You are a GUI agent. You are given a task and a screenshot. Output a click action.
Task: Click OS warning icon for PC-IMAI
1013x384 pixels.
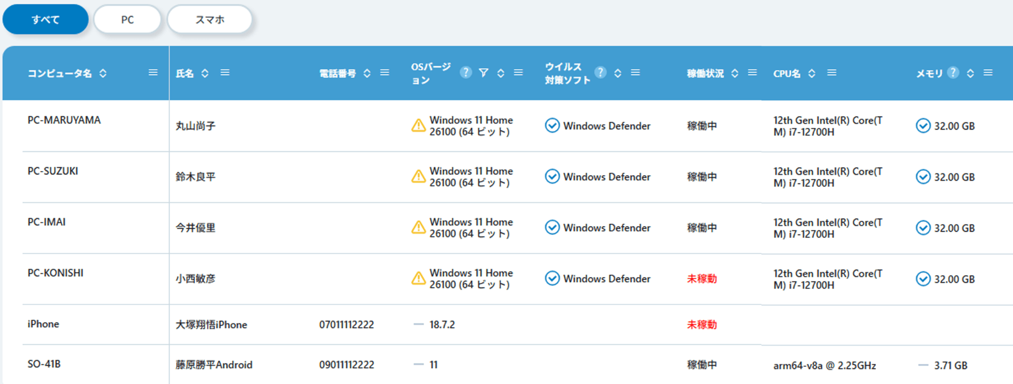click(x=418, y=227)
